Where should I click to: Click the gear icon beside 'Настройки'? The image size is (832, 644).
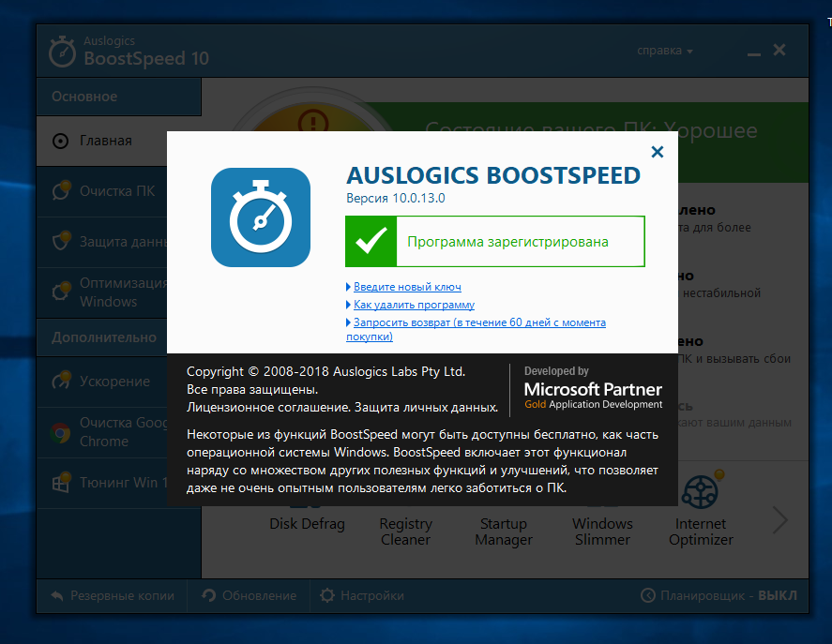pyautogui.click(x=327, y=596)
